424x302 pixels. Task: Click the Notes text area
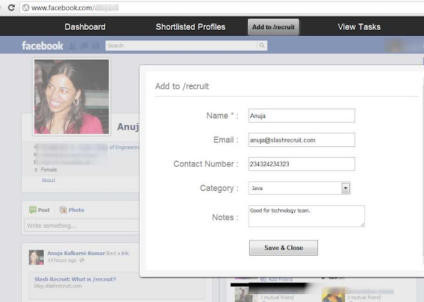[307, 216]
